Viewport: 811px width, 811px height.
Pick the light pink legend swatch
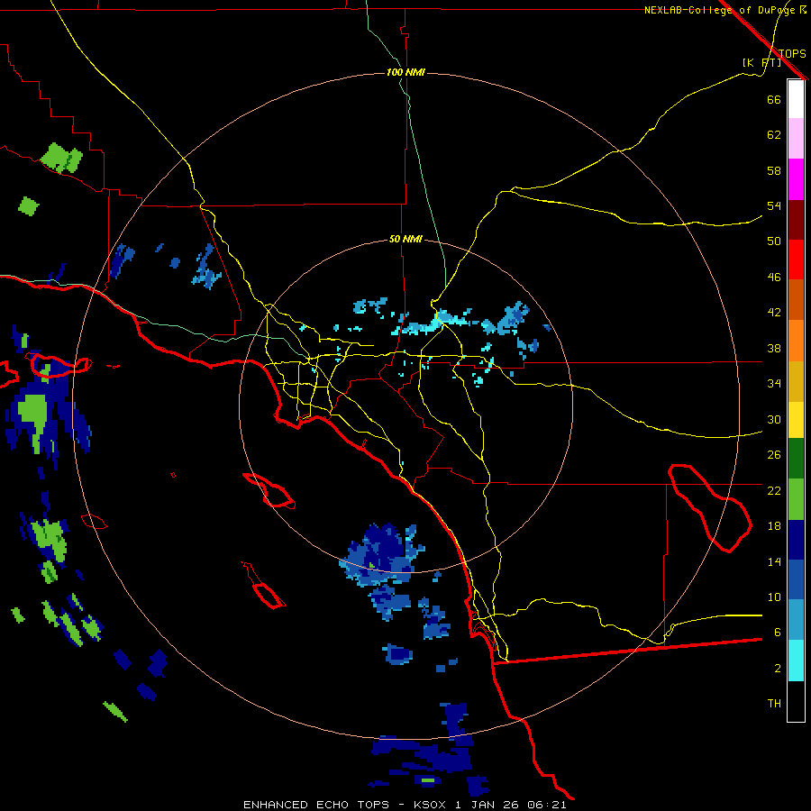click(x=796, y=139)
